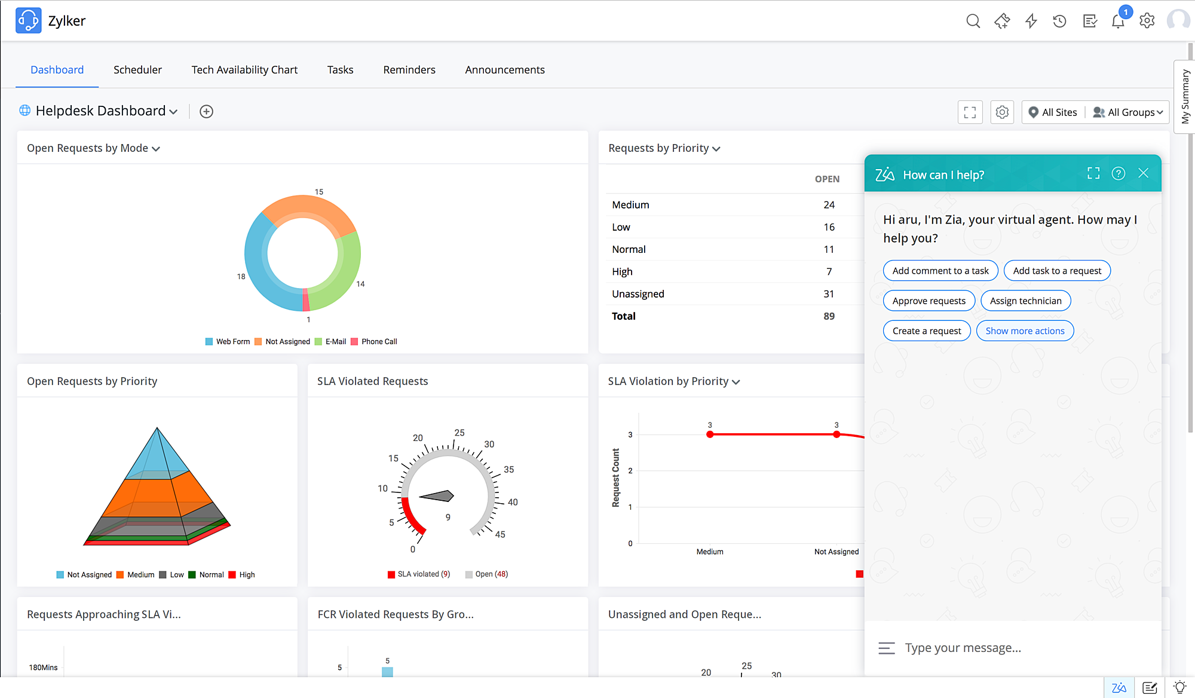Click the add new dashboard plus icon
Viewport: 1195px width, 698px height.
[x=206, y=112]
